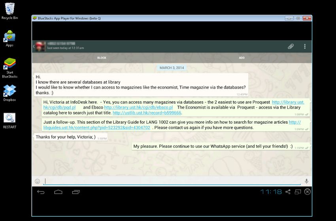Open the Ebsco database link
This screenshot has height=221, width=336.
pos(138,108)
